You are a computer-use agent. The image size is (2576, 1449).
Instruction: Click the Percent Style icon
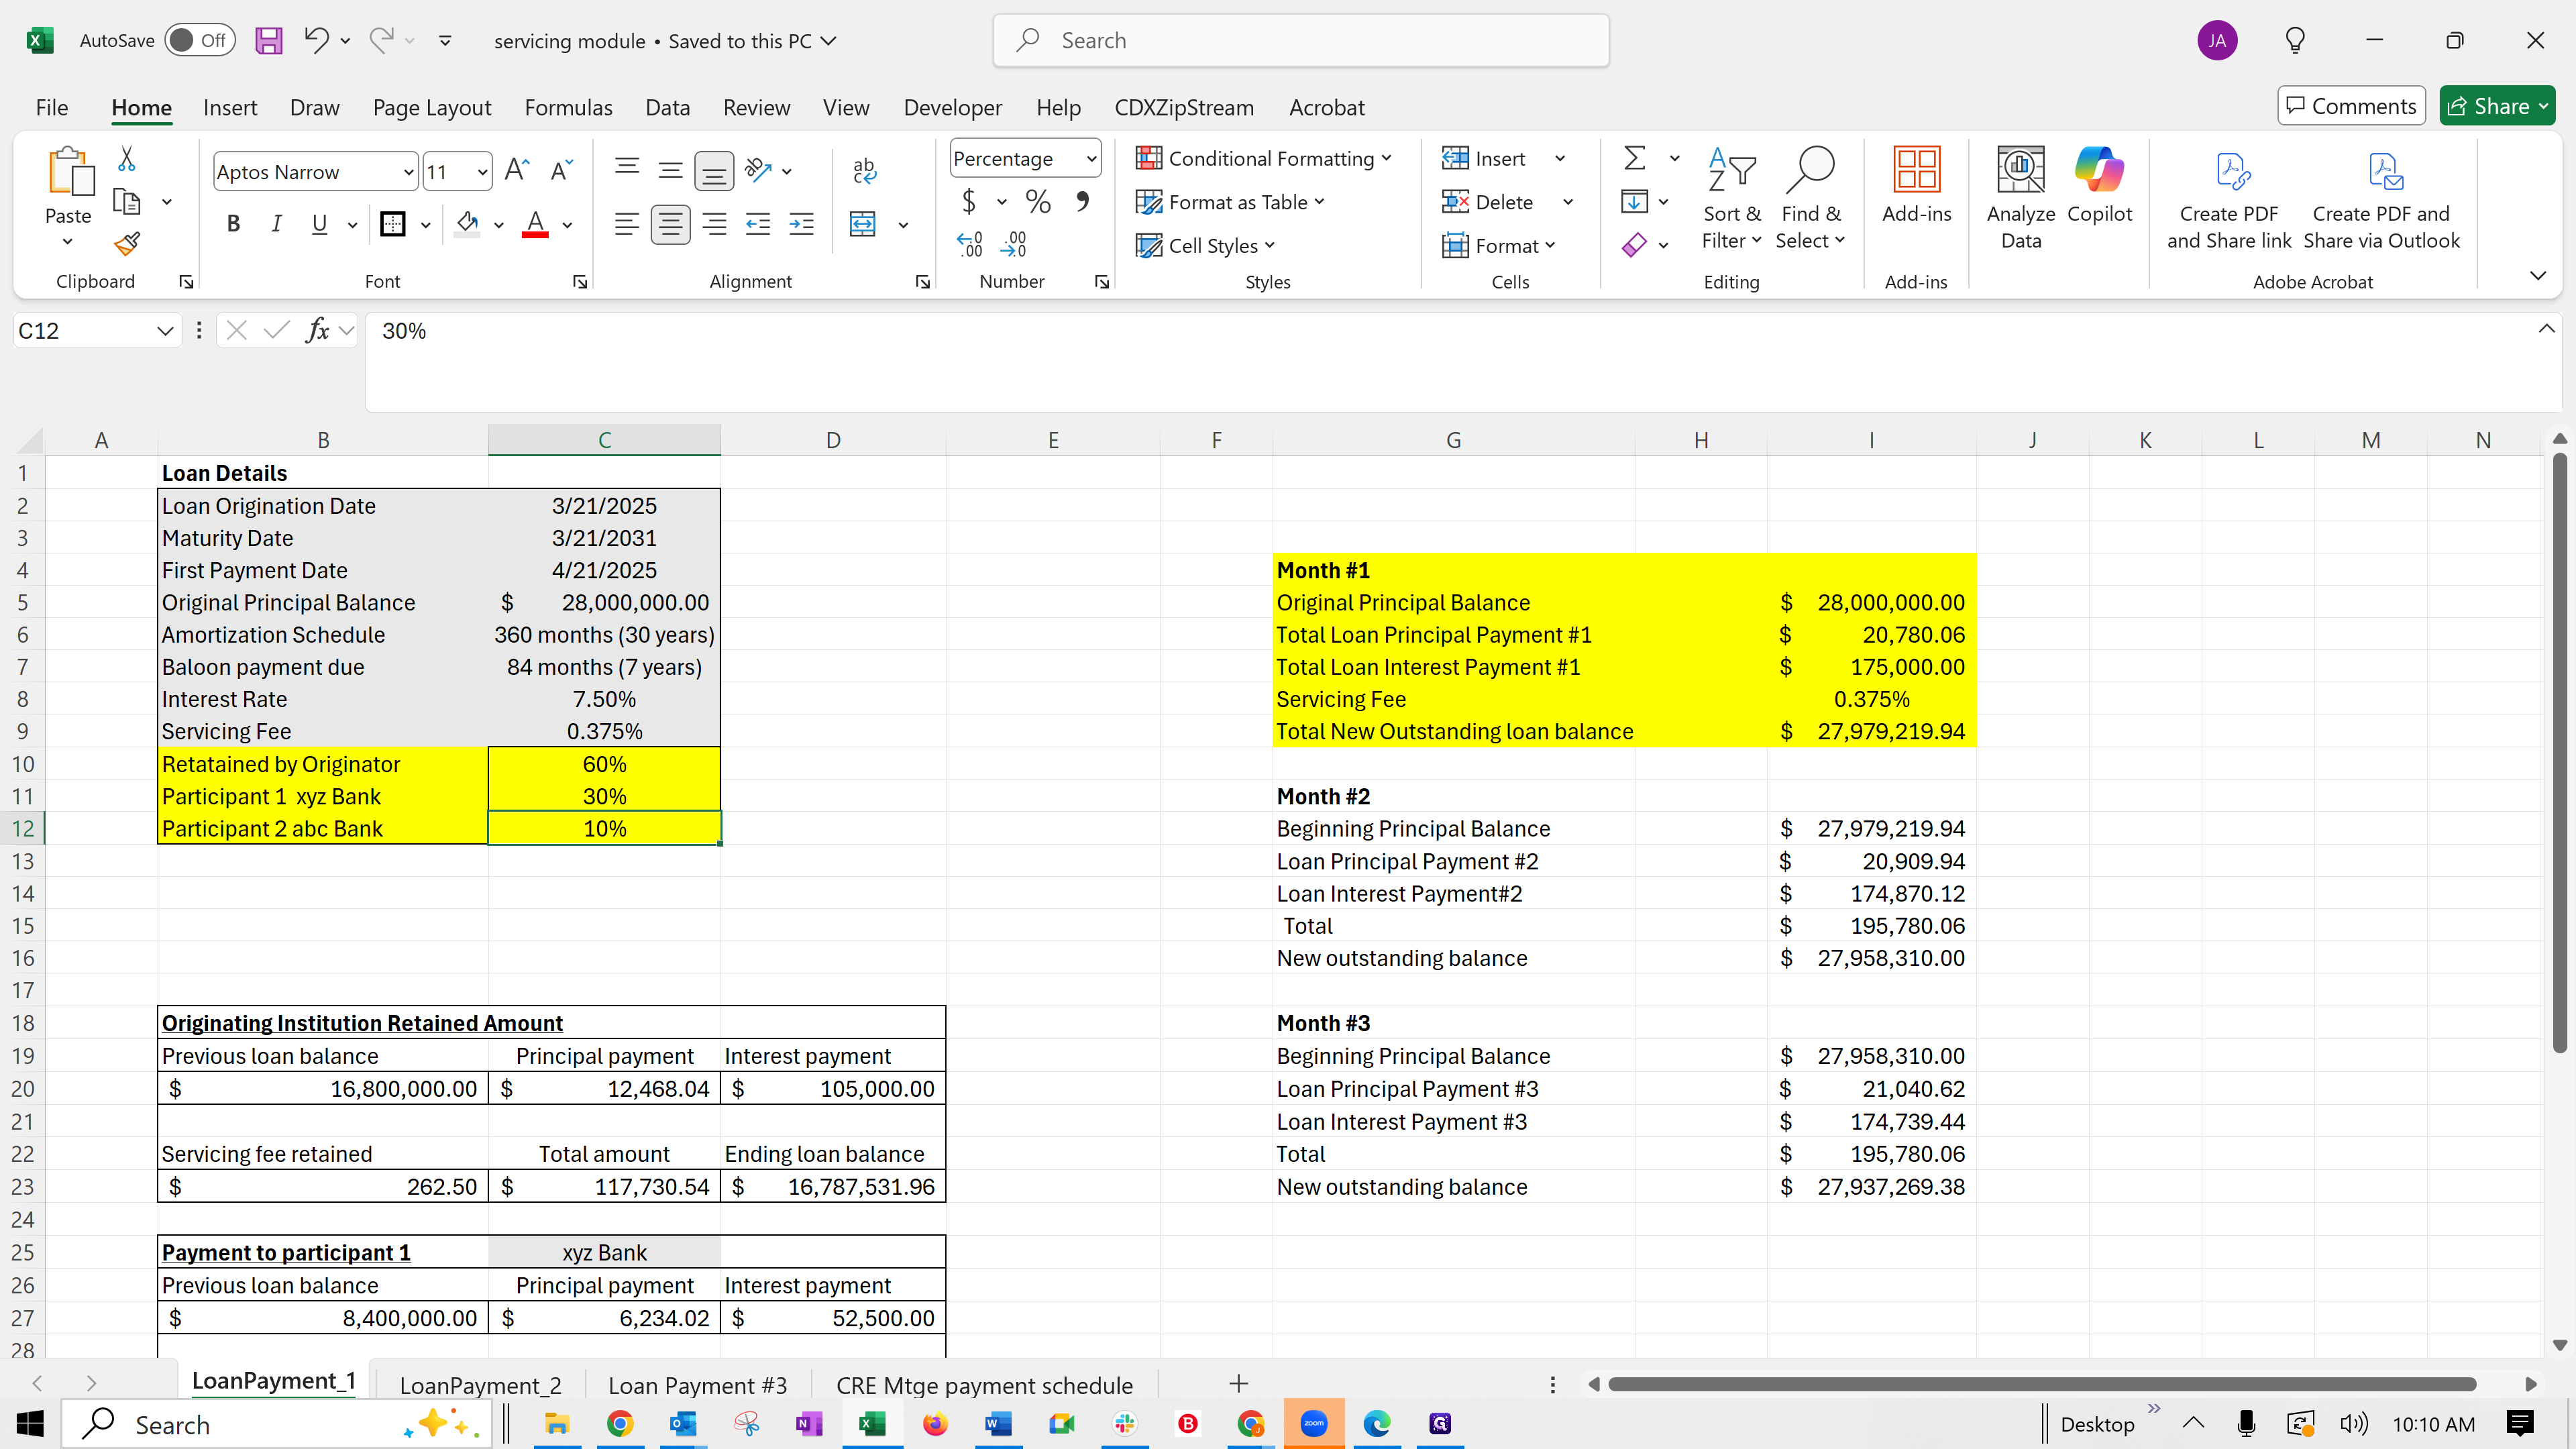point(1038,202)
